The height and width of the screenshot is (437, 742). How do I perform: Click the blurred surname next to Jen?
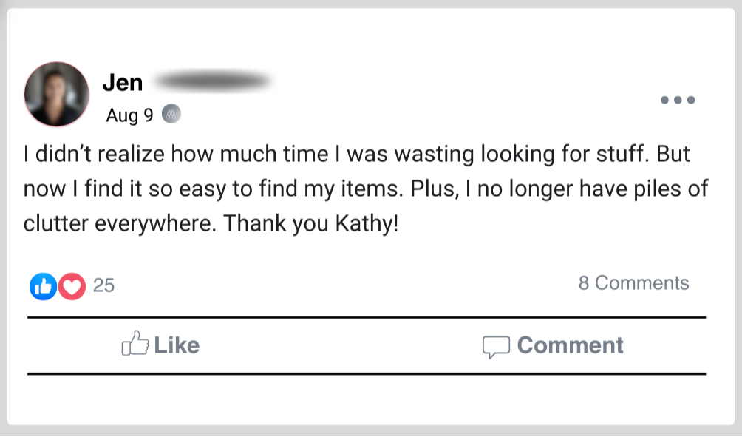(213, 80)
